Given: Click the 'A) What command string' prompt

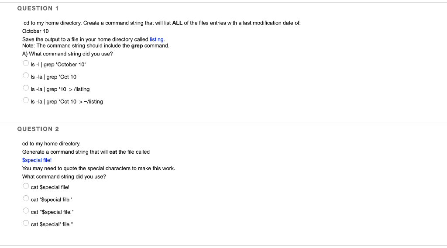Looking at the screenshot, I should [68, 54].
